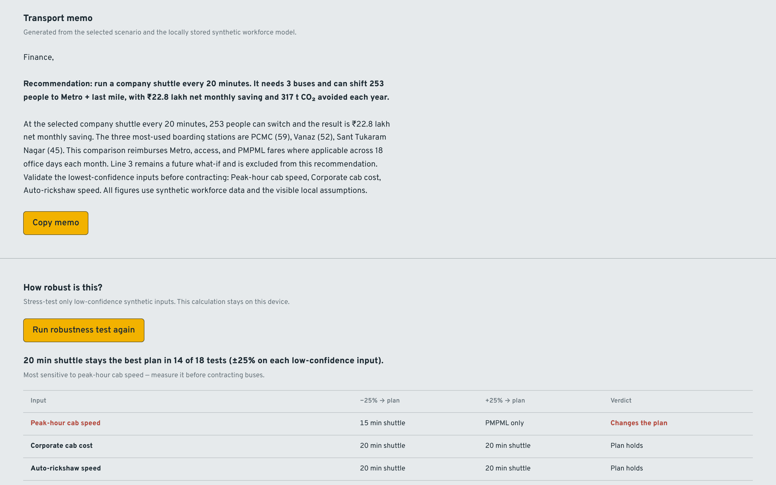Click the '−25% → plan' column header
Image resolution: width=776 pixels, height=485 pixels.
point(380,401)
